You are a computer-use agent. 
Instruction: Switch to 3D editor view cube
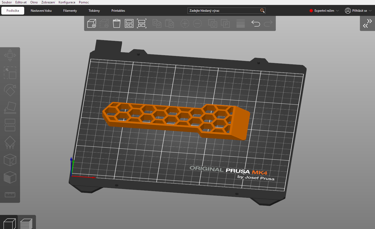click(x=9, y=224)
